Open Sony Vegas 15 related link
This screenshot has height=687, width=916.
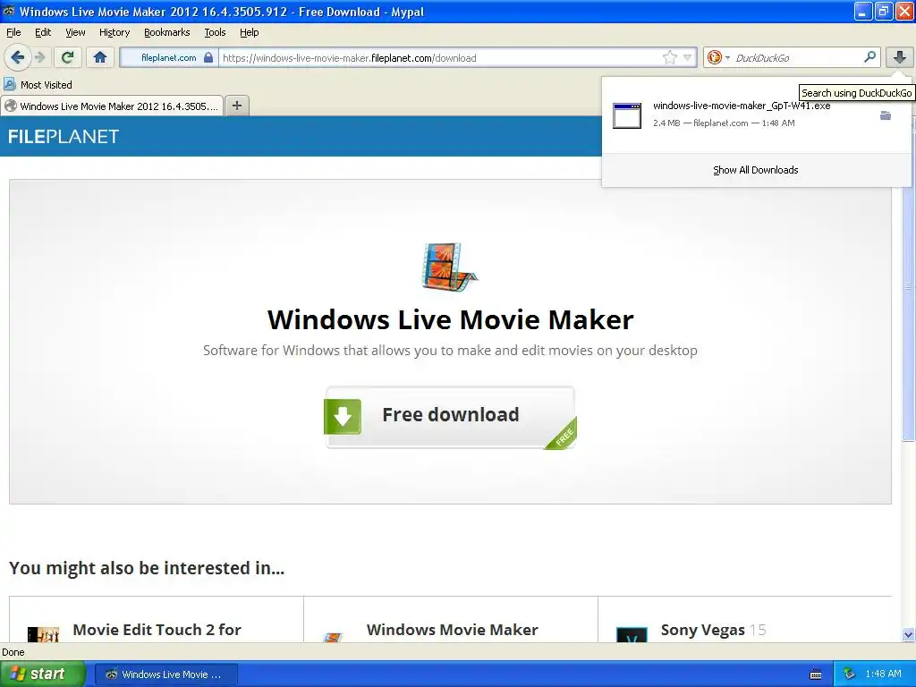coord(713,630)
